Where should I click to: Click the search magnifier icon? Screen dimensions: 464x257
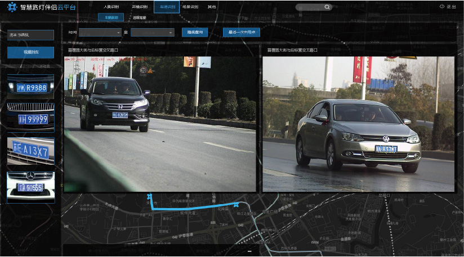click(327, 7)
